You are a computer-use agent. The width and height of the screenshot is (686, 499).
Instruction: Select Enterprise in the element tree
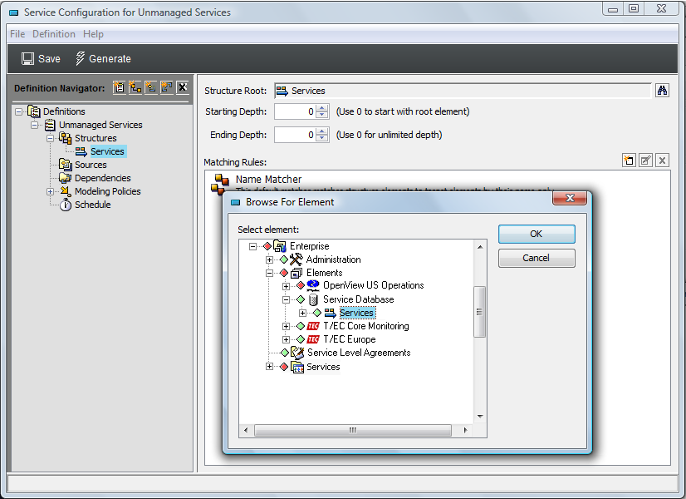310,246
